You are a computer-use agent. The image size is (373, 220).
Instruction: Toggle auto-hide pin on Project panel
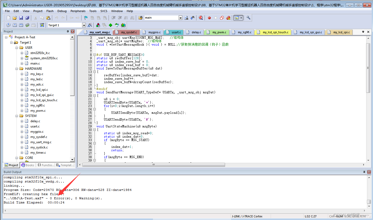[68, 31]
